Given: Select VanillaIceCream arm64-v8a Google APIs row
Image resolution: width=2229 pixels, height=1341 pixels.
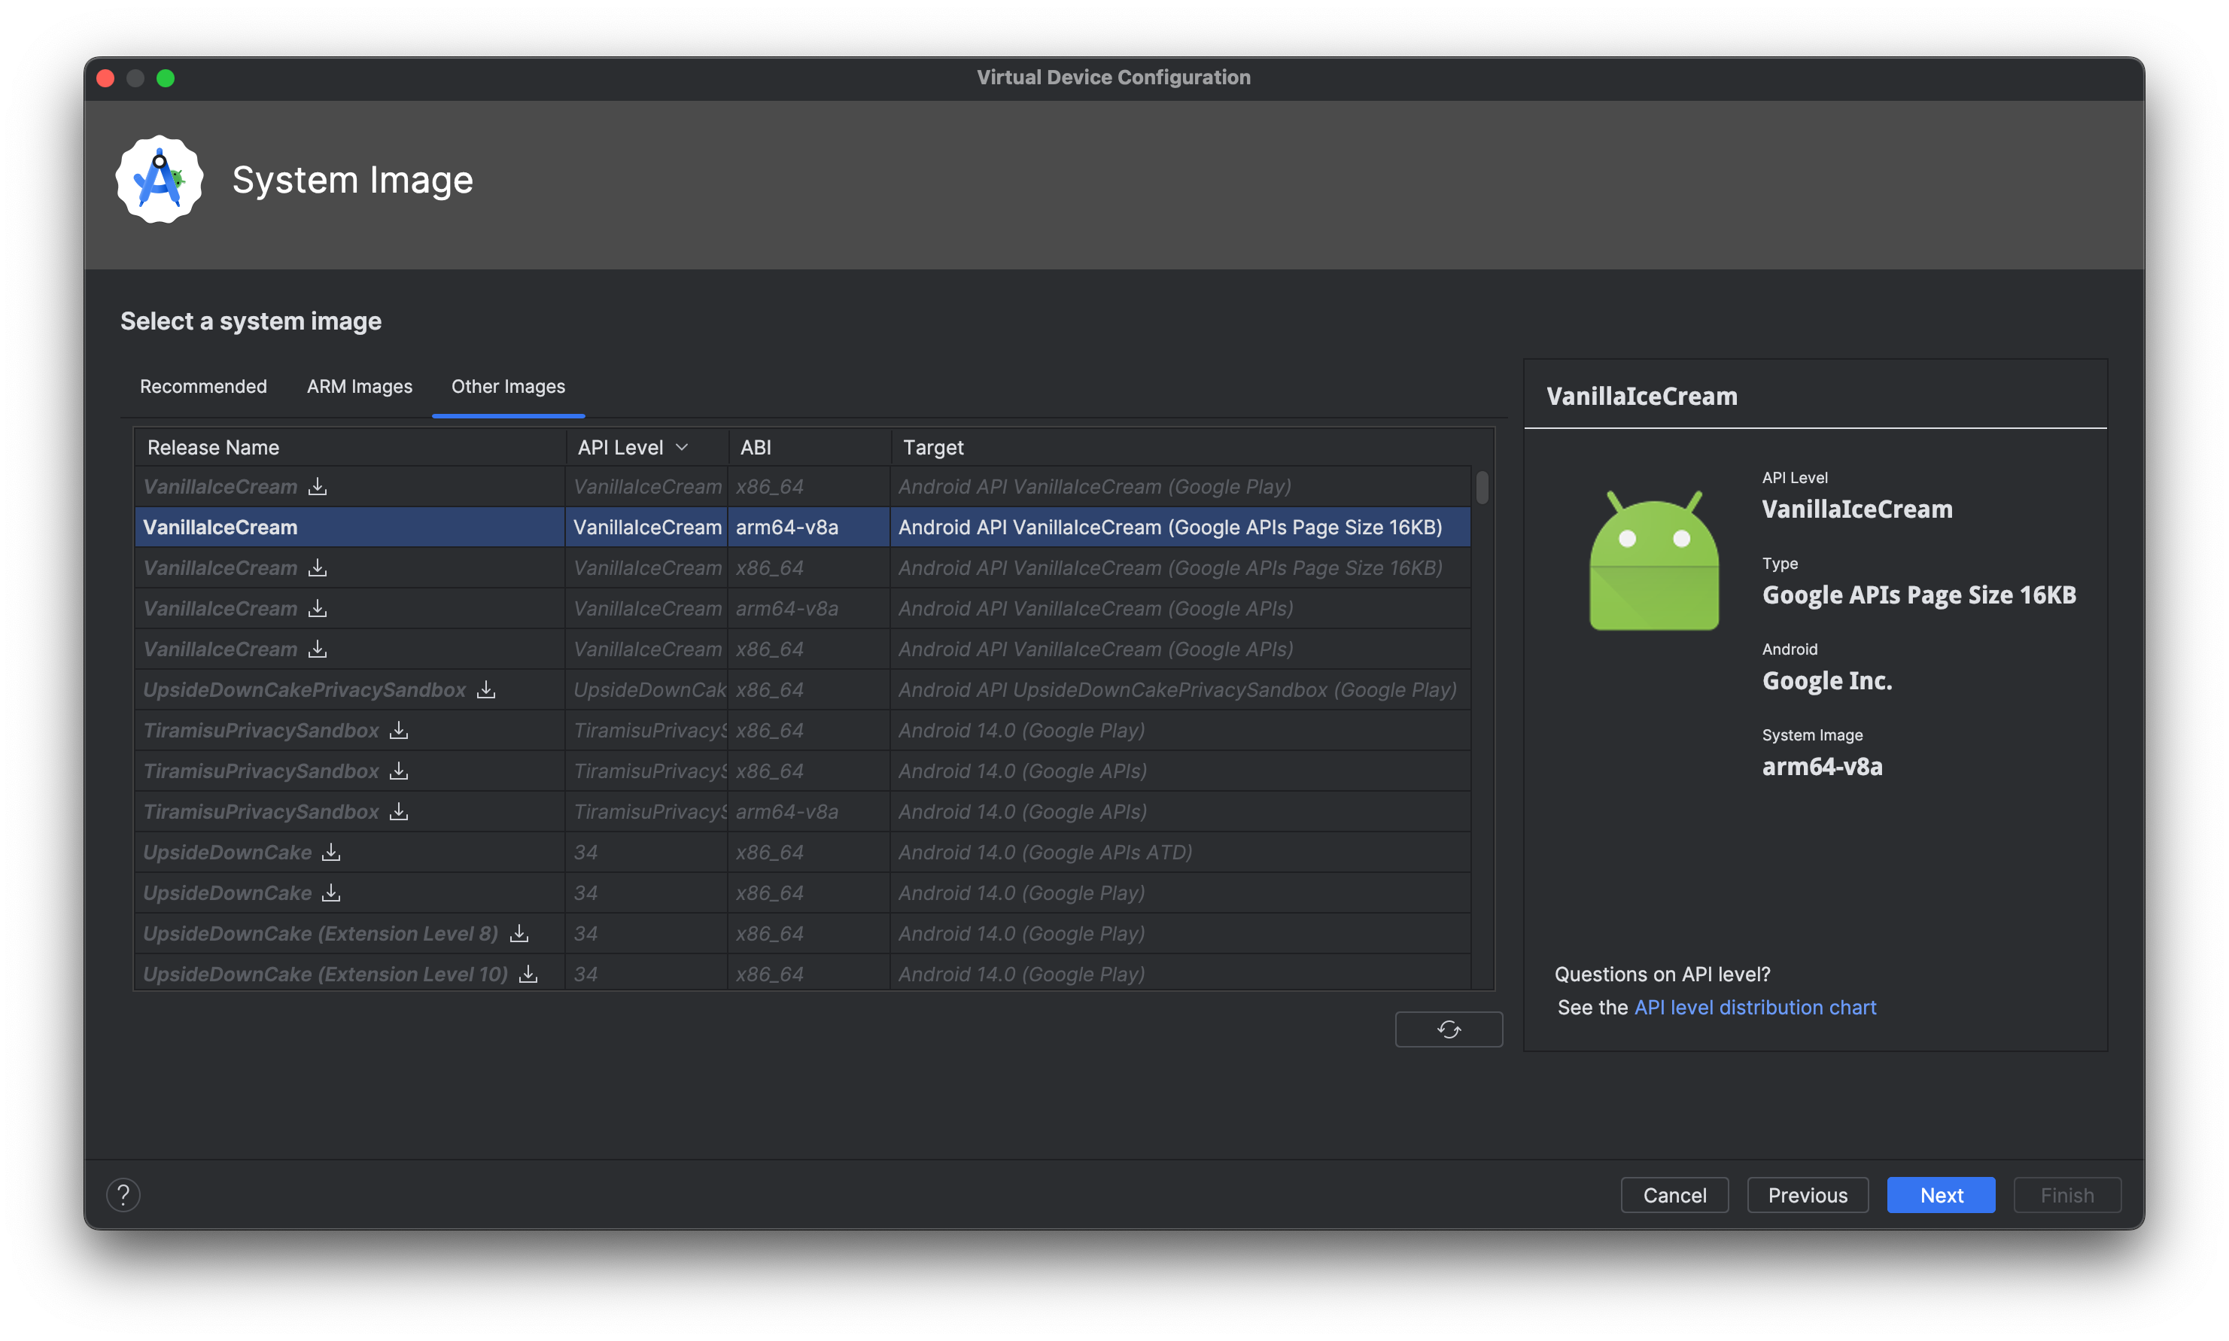Looking at the screenshot, I should [x=796, y=607].
